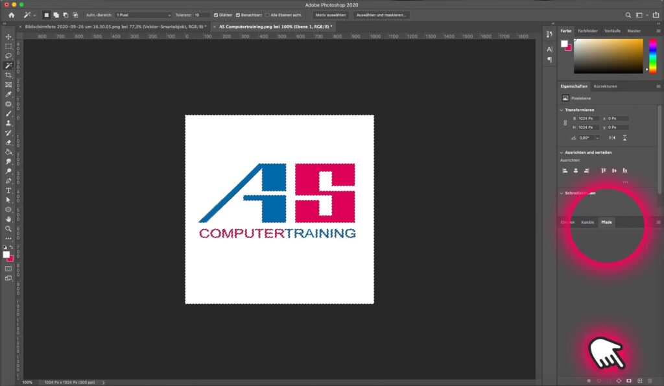Pick the Crop tool

click(8, 75)
